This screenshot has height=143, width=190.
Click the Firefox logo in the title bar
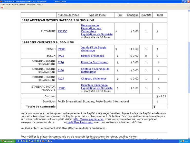tap(1, 2)
